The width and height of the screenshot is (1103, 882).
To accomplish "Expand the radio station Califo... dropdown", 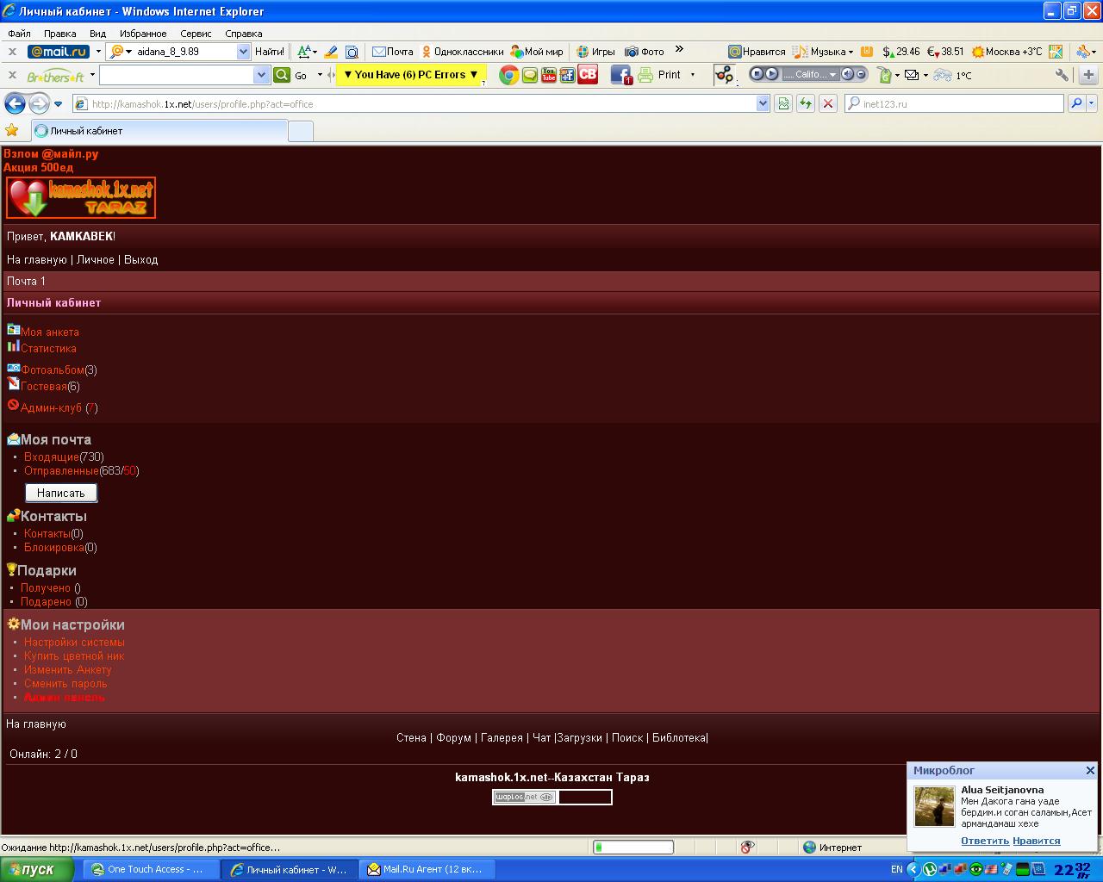I will 832,74.
